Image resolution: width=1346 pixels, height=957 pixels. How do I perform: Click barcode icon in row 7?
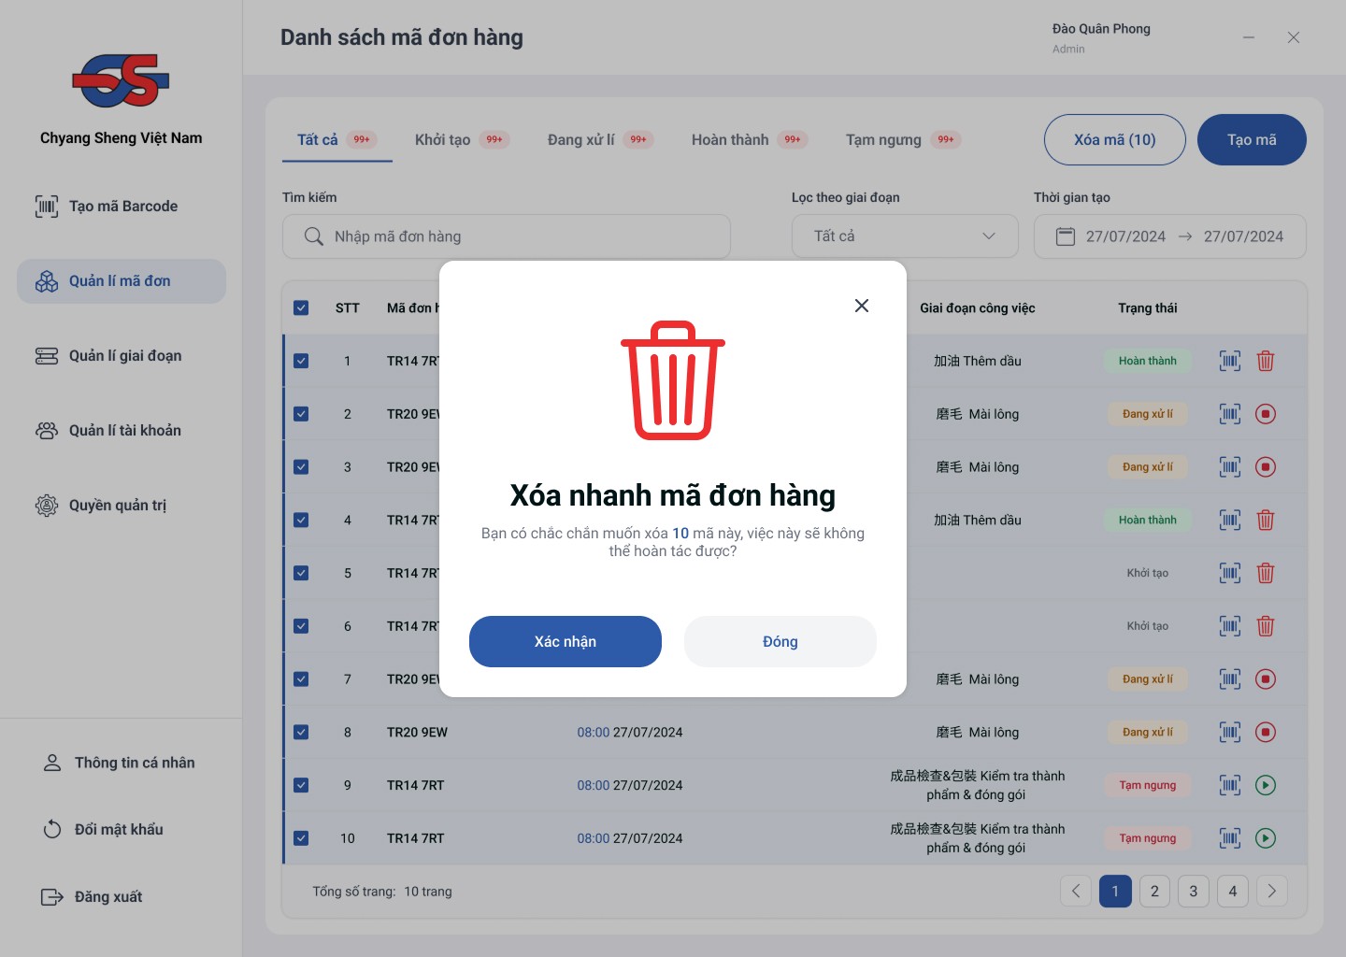1230,679
